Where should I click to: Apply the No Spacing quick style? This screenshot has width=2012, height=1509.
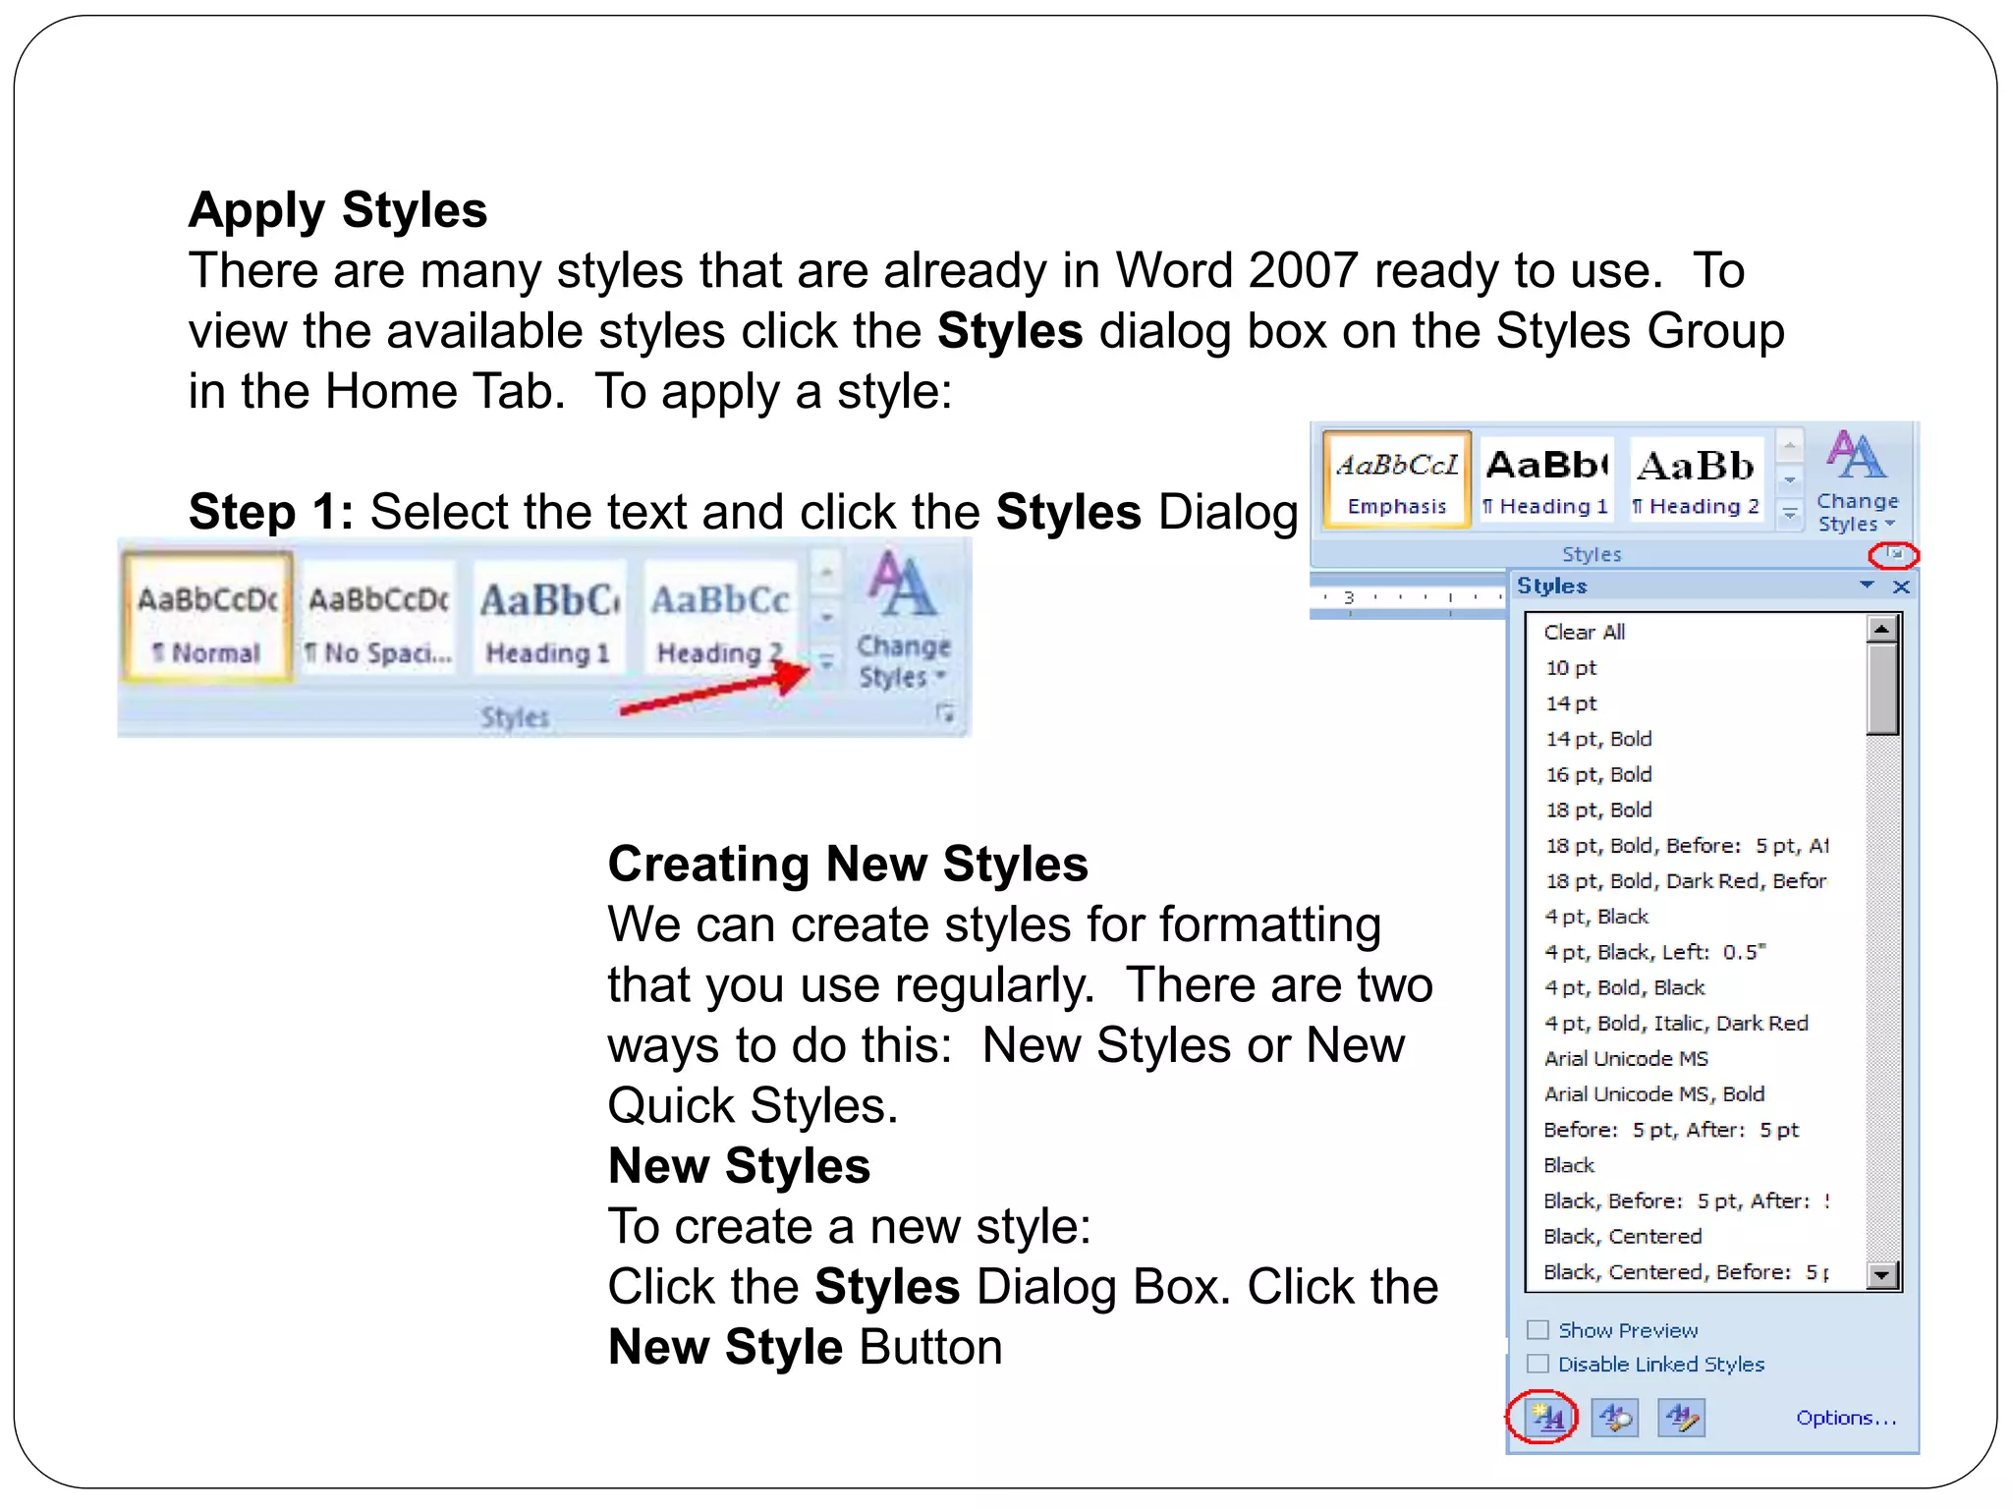tap(379, 617)
